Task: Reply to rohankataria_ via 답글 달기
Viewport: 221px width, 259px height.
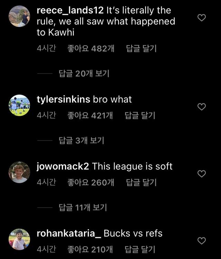Action: tap(140, 249)
